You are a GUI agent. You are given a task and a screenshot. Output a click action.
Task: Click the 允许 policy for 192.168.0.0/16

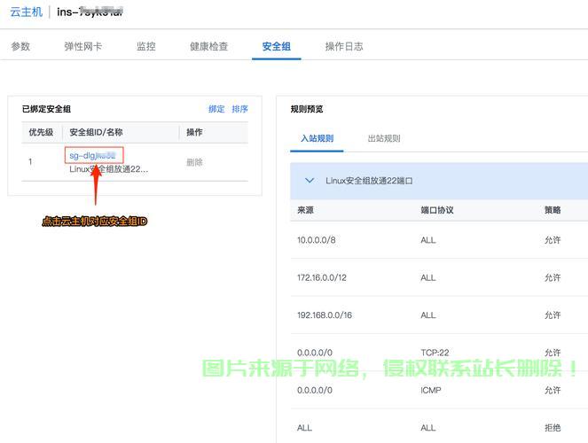[x=553, y=315]
